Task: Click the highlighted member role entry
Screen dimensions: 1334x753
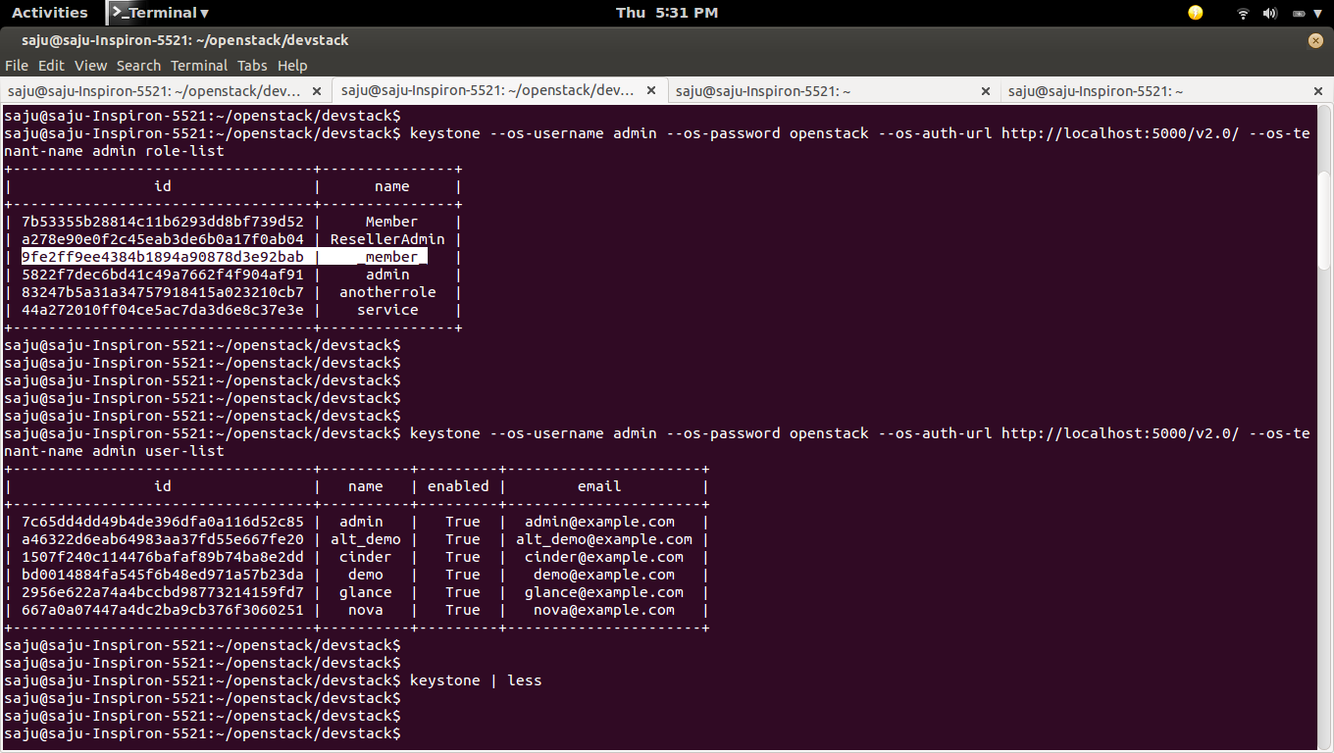Action: point(221,256)
